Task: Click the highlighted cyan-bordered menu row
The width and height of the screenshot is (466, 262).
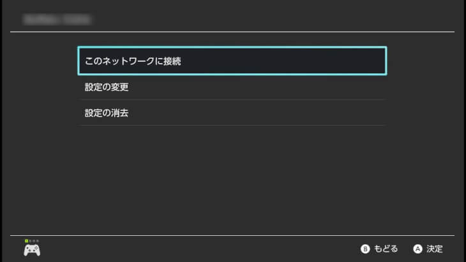Action: [232, 61]
